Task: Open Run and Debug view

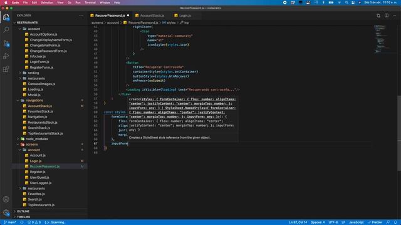Action: click(x=6, y=56)
